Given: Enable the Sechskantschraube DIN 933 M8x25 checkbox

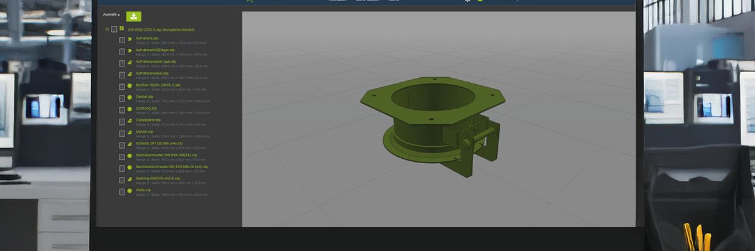Looking at the screenshot, I should click(x=122, y=169).
